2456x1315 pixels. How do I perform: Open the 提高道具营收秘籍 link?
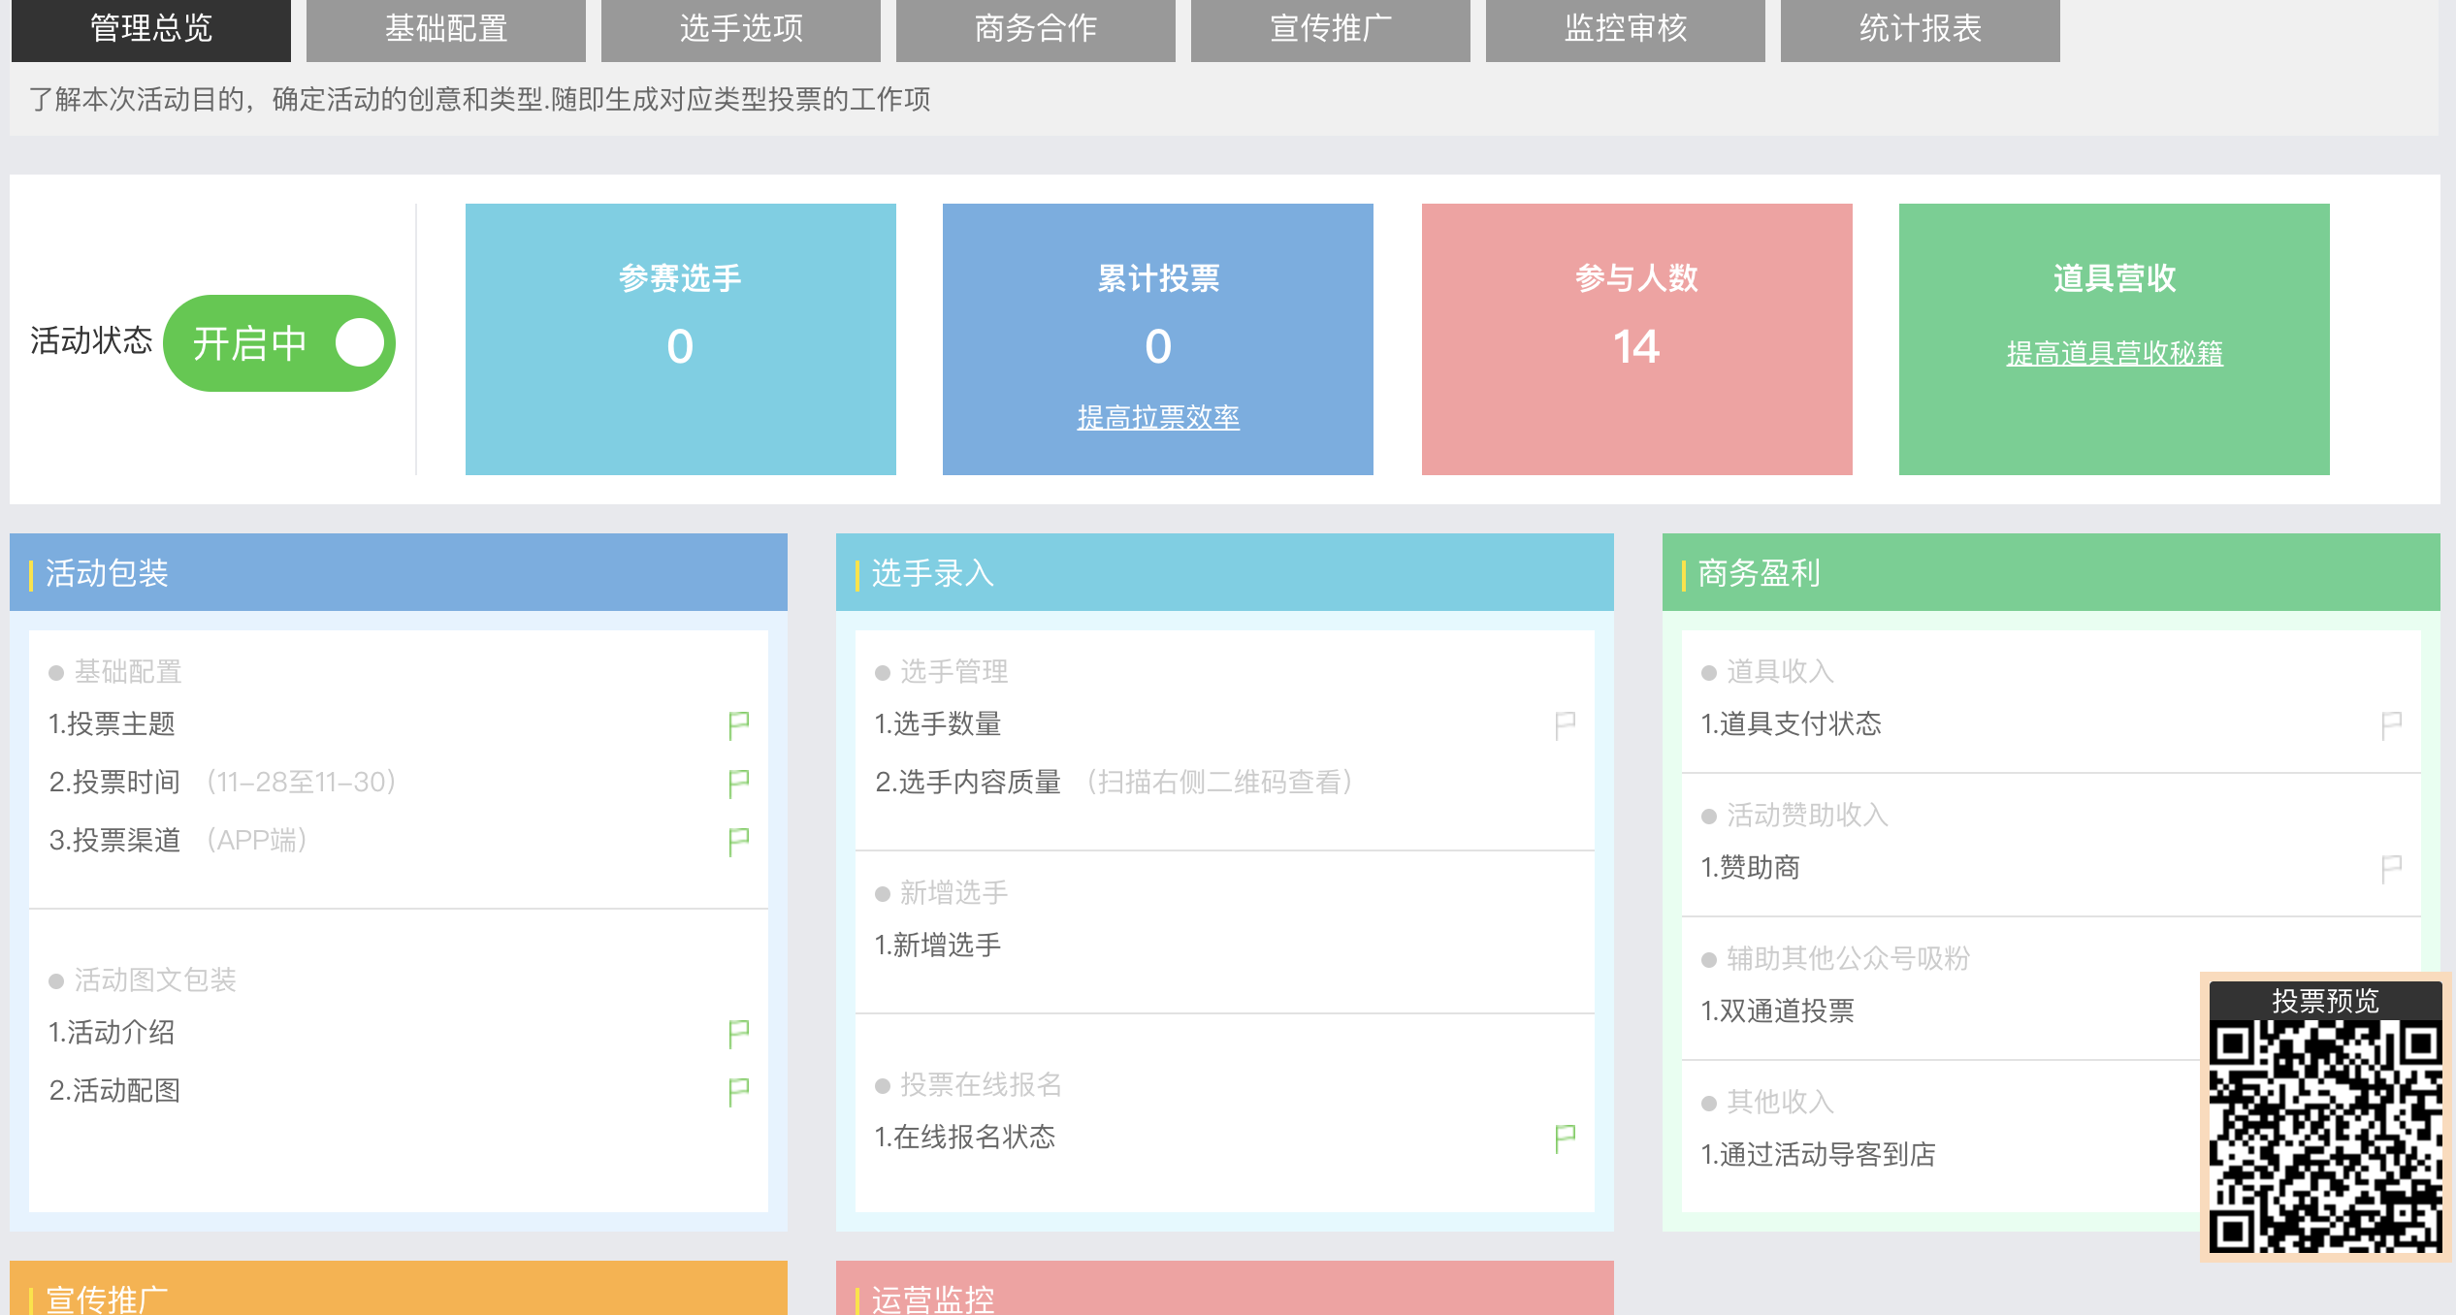tap(2114, 354)
